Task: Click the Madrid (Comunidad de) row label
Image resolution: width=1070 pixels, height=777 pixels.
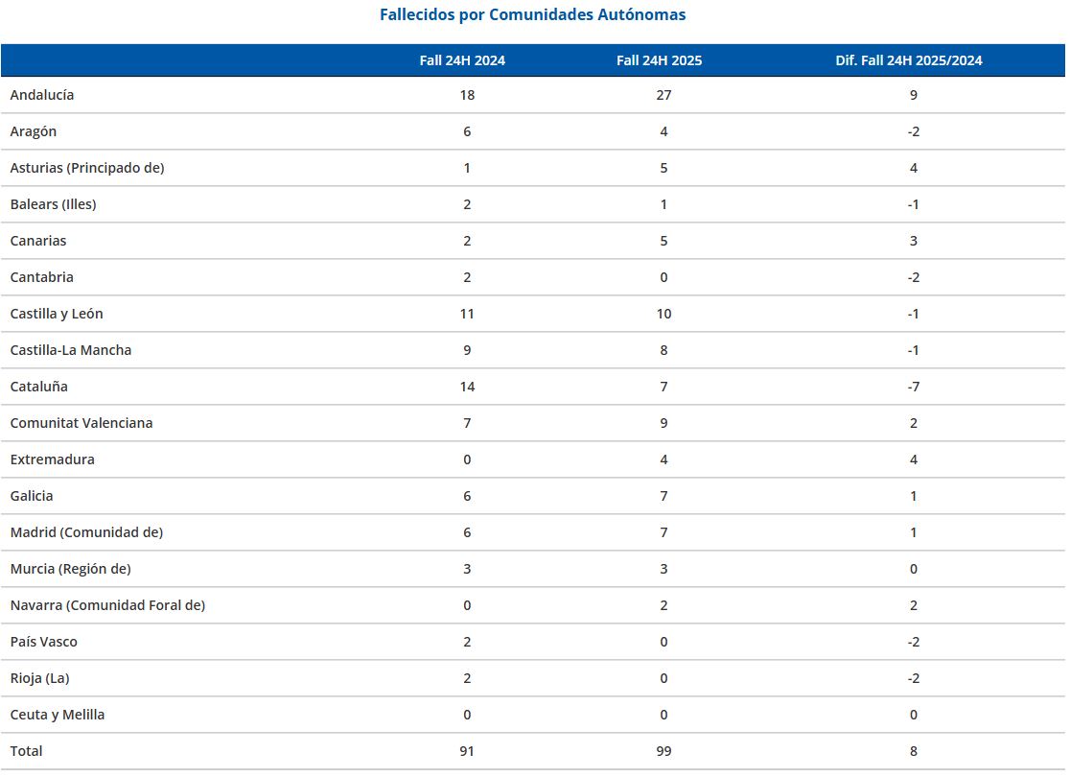Action: (x=86, y=532)
